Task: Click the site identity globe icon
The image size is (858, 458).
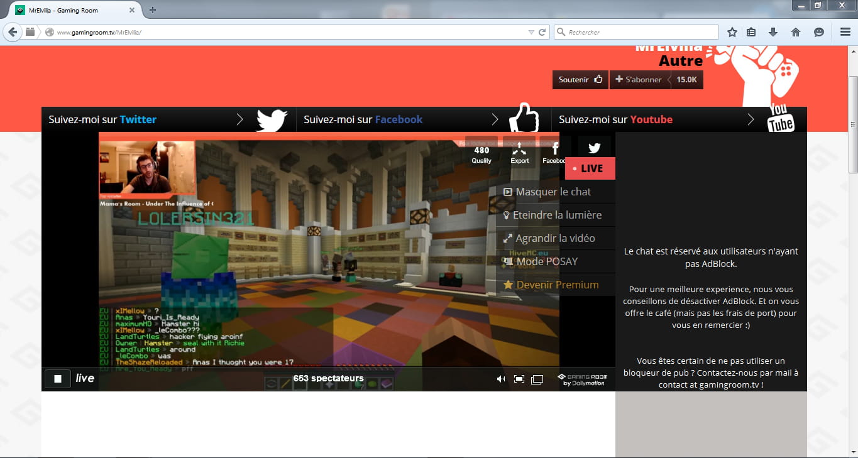Action: (50, 32)
